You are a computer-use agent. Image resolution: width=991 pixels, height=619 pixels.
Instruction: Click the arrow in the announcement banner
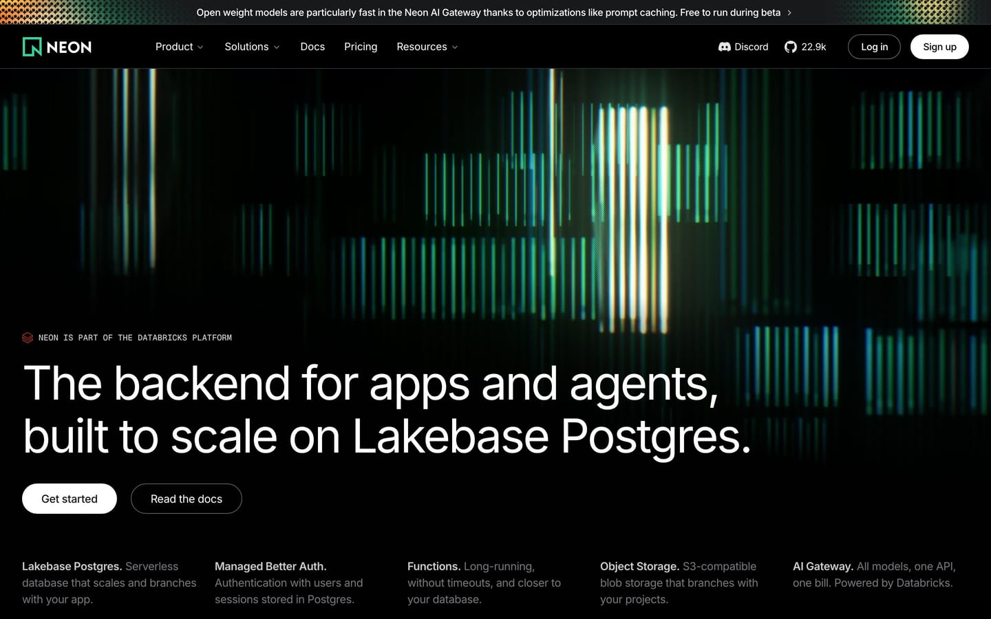pyautogui.click(x=789, y=12)
